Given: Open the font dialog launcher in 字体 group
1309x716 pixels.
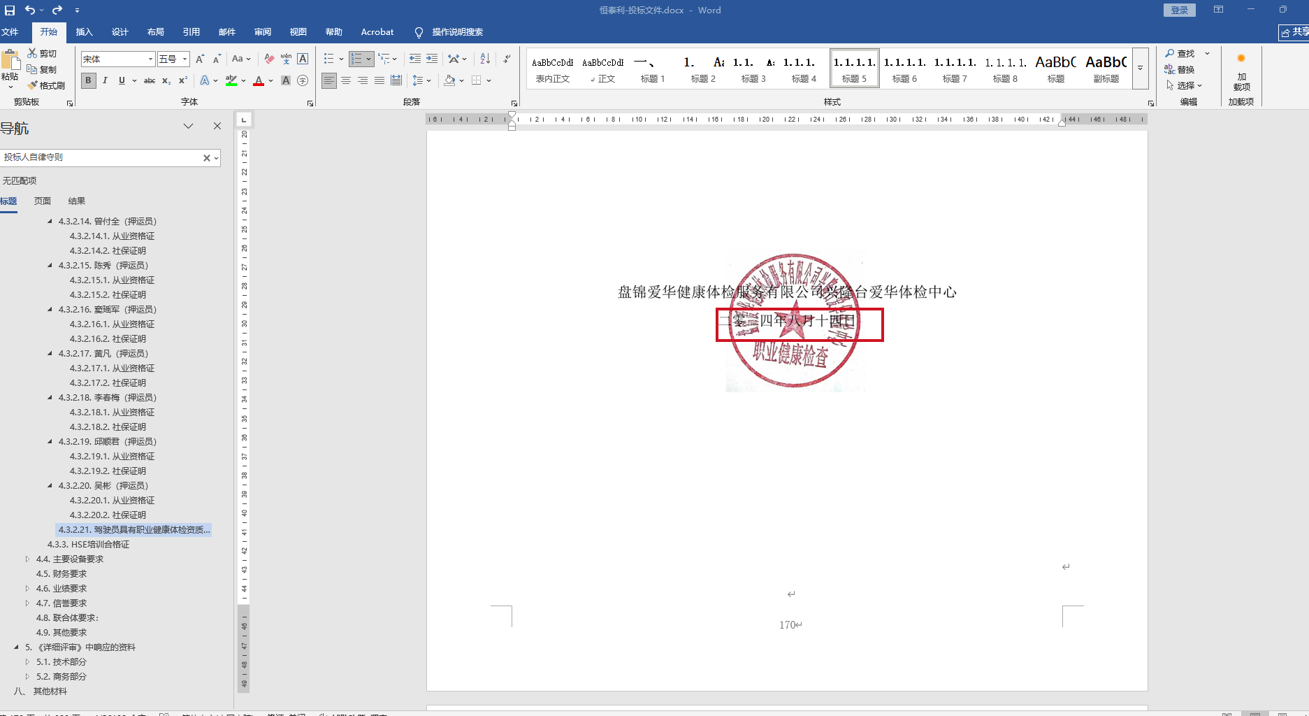Looking at the screenshot, I should click(310, 103).
